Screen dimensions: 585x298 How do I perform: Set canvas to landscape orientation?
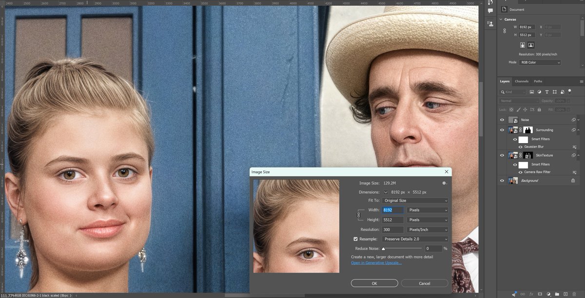[x=531, y=45]
